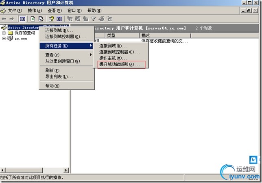Click the tree pane scroll right arrow
262x183 pixels.
coord(66,170)
